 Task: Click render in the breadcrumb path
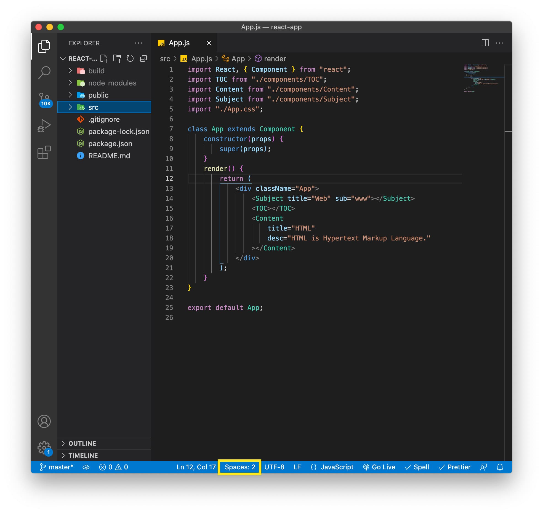(275, 59)
